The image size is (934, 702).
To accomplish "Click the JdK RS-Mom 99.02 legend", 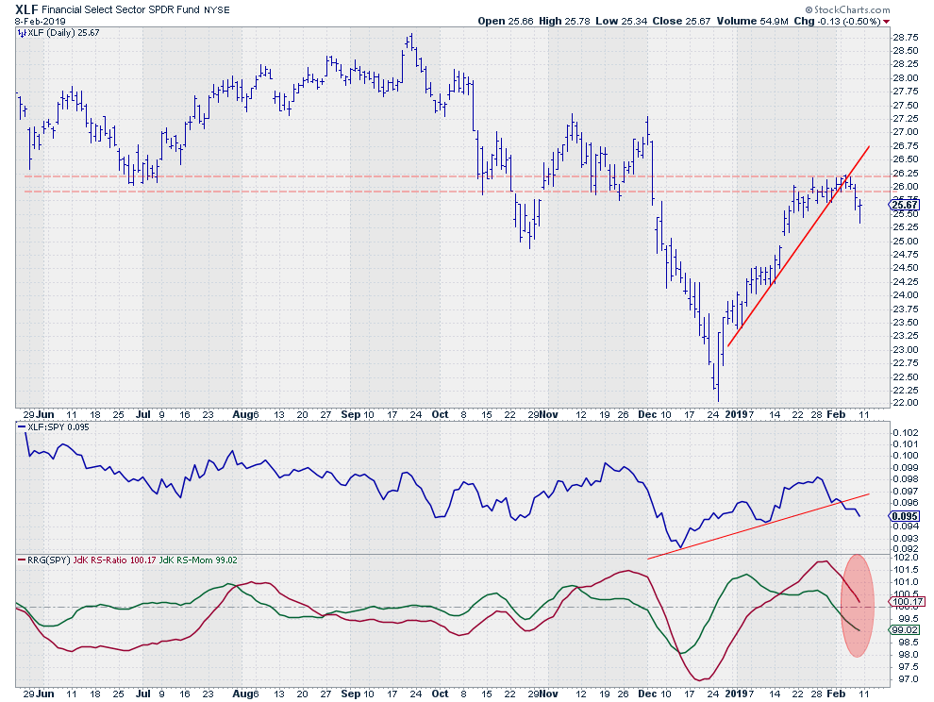I will 198,560.
